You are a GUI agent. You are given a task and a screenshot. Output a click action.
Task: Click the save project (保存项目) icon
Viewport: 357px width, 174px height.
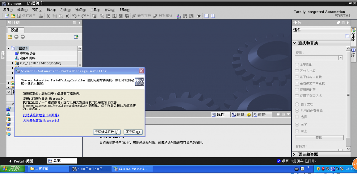point(19,16)
